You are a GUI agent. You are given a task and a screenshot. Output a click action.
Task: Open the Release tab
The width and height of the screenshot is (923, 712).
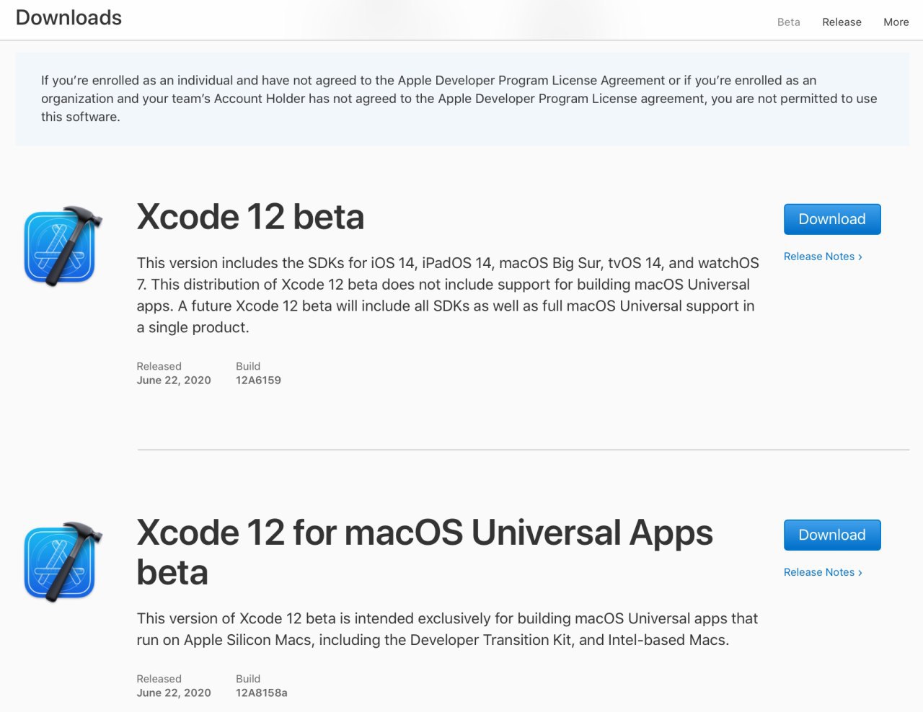click(x=842, y=22)
